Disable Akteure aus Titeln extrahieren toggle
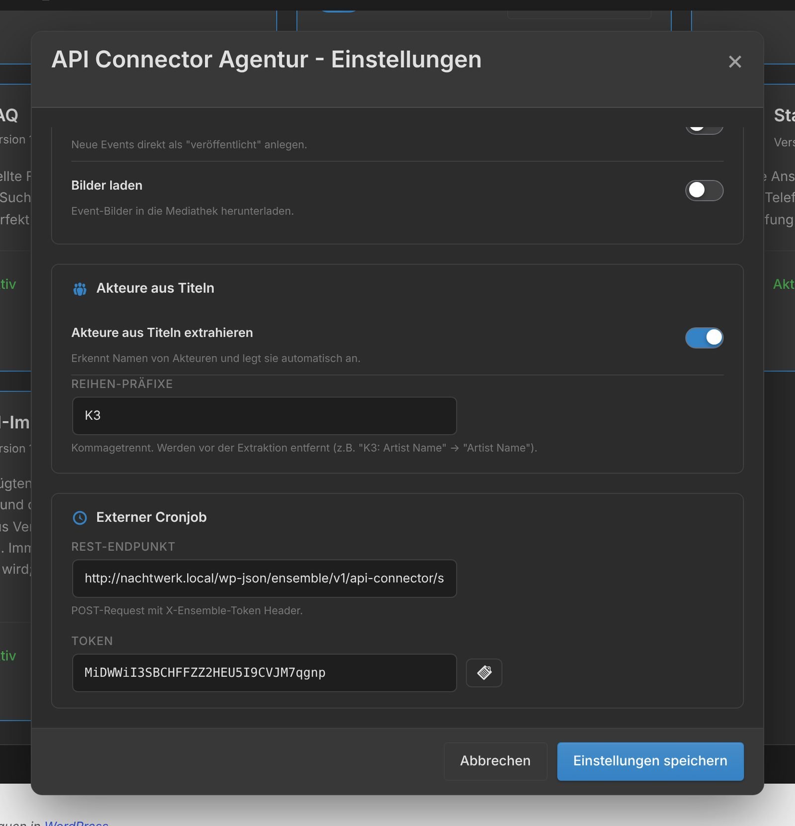Screen dimensions: 795x826 [x=704, y=337]
